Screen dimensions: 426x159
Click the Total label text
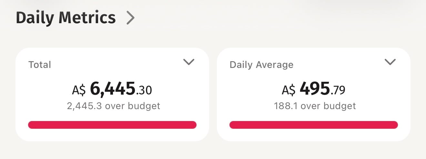pyautogui.click(x=40, y=65)
